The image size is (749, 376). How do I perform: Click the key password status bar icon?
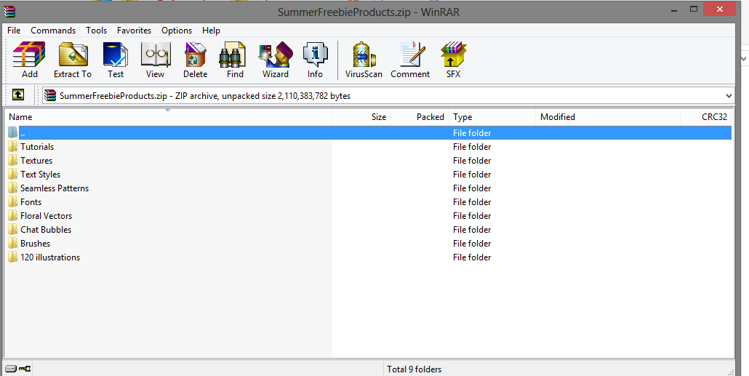(25, 369)
